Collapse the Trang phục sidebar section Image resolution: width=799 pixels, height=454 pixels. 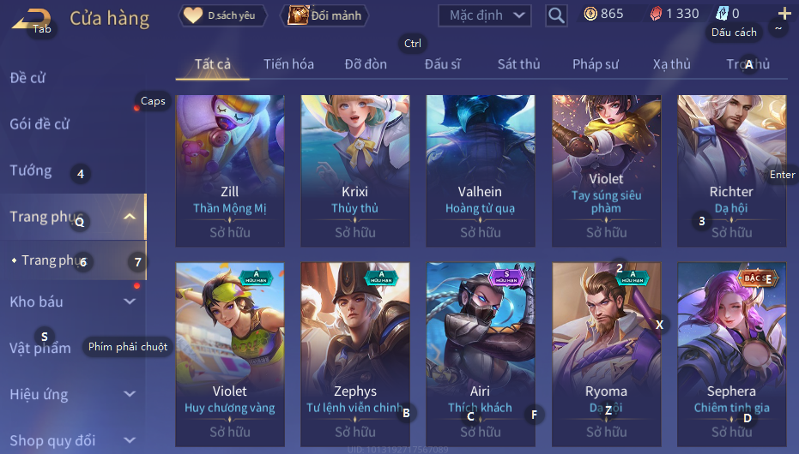click(130, 217)
